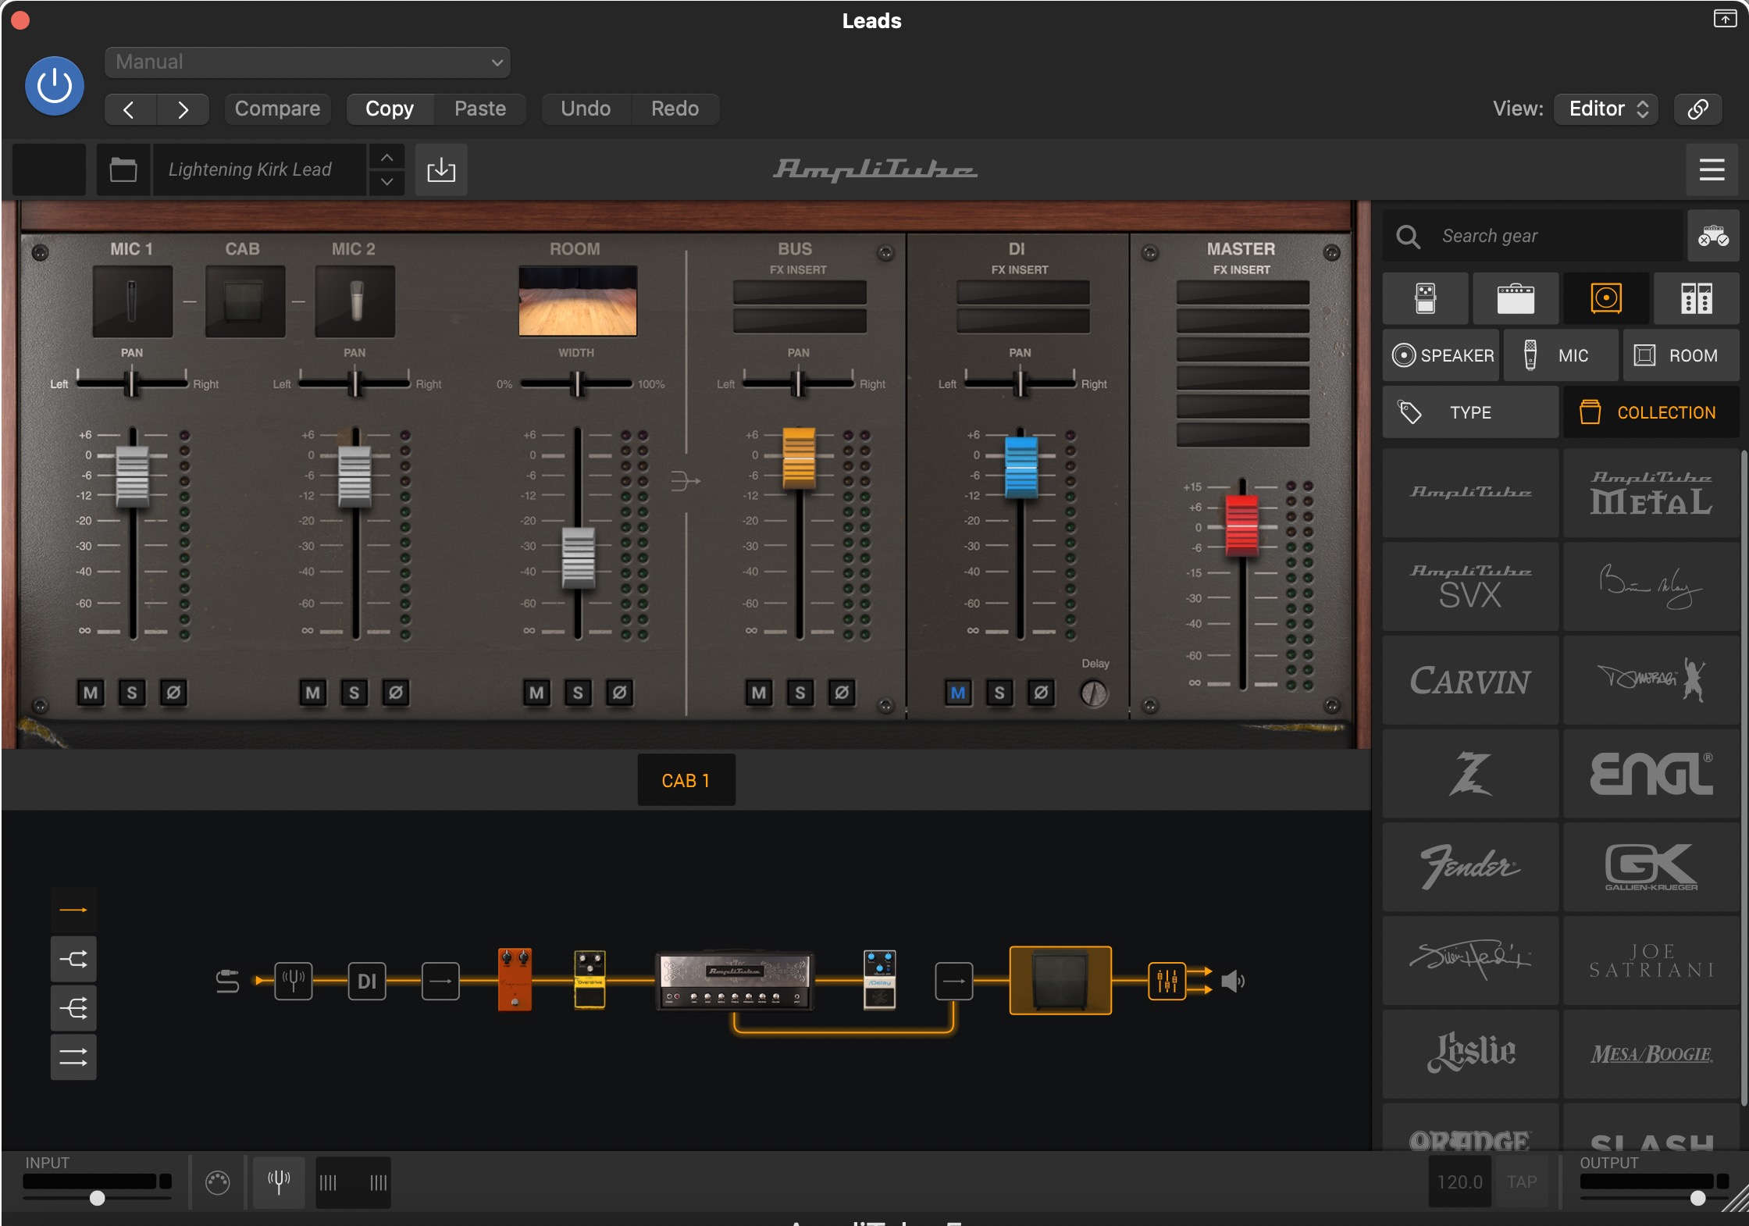Open the hamburger main menu
The height and width of the screenshot is (1226, 1749).
click(x=1712, y=169)
